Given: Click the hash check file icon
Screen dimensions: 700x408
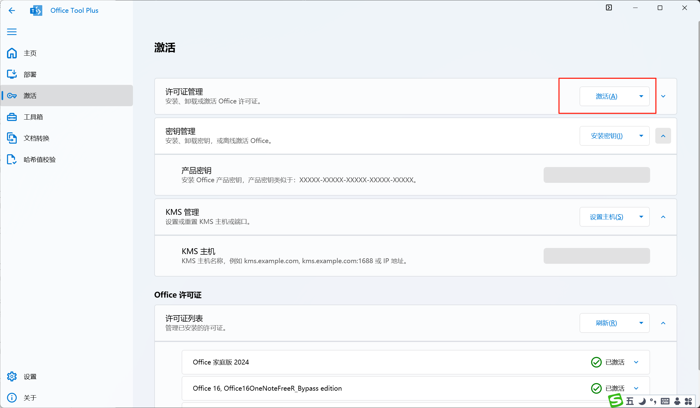Looking at the screenshot, I should pos(12,159).
